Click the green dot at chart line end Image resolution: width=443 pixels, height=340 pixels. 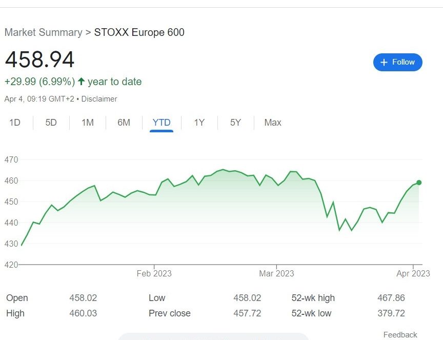pos(419,183)
